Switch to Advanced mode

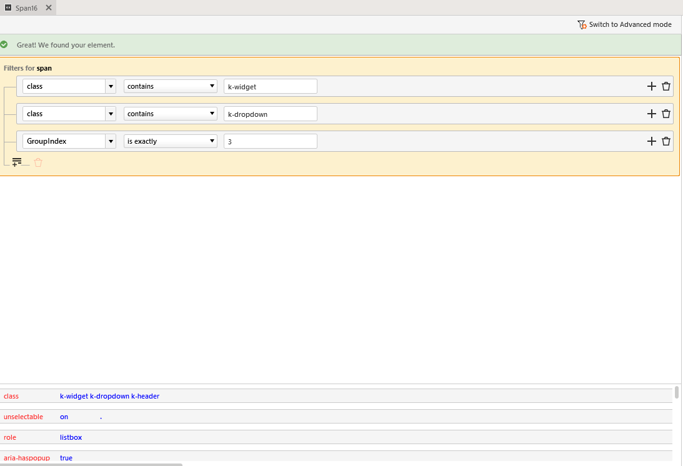tap(624, 24)
